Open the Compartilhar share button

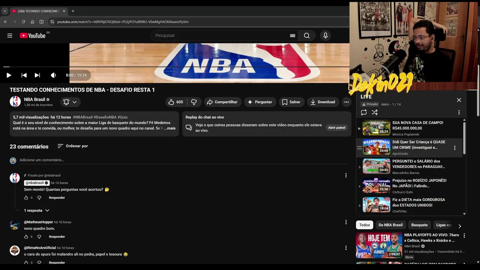222,102
